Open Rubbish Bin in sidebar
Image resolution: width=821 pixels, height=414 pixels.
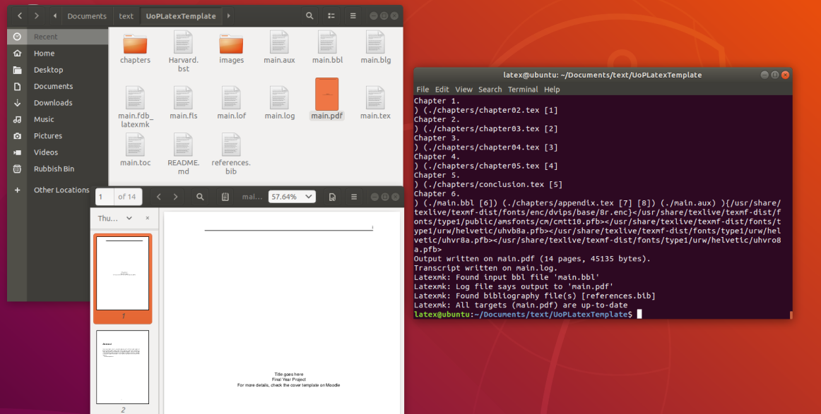tap(58, 169)
